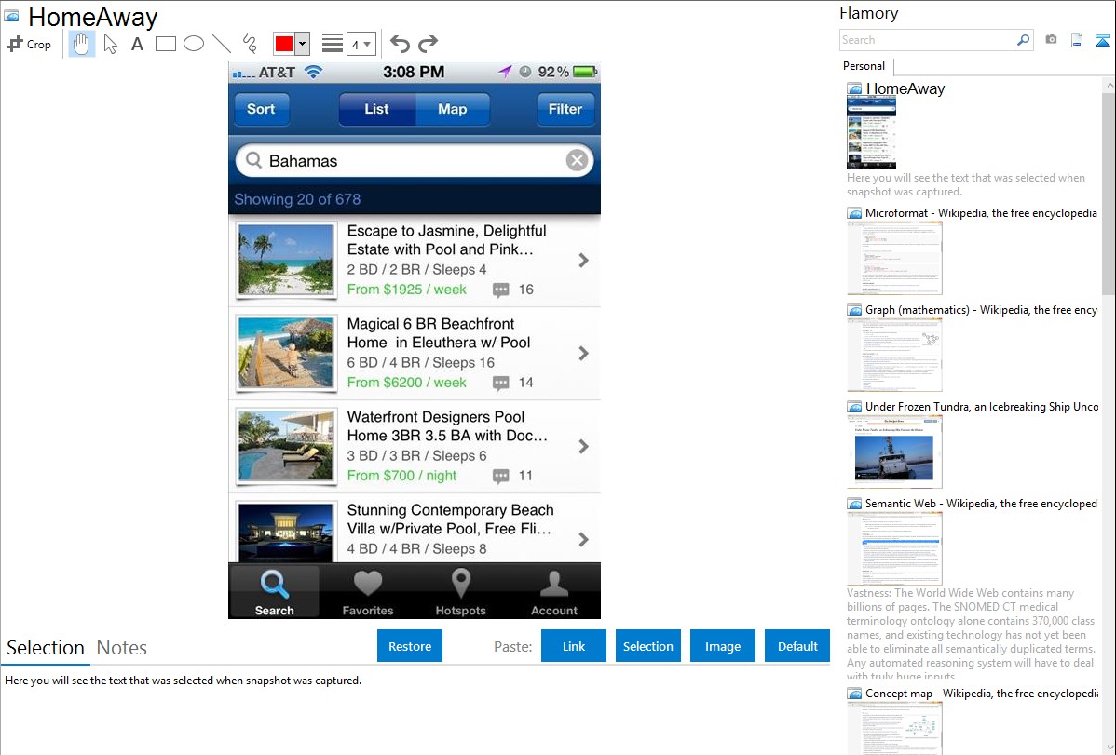This screenshot has width=1116, height=755.
Task: Open the Escape to Jasmine listing chevron
Action: (x=584, y=261)
